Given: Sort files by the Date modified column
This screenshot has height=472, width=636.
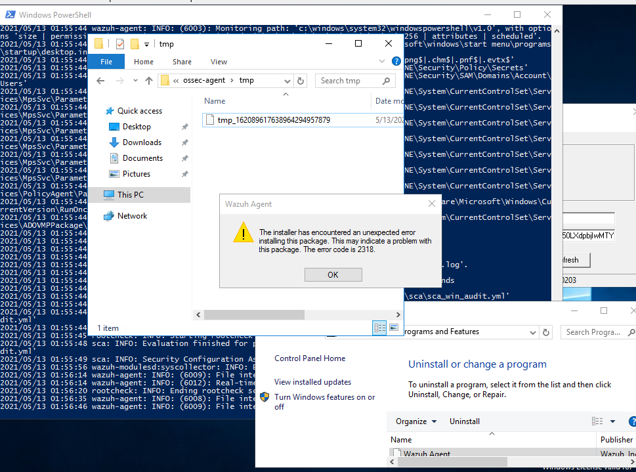Looking at the screenshot, I should click(x=389, y=101).
